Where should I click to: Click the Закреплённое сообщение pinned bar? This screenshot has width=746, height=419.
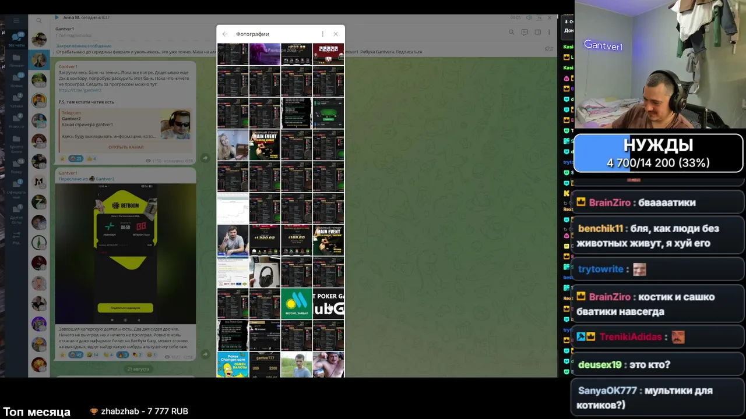297,49
